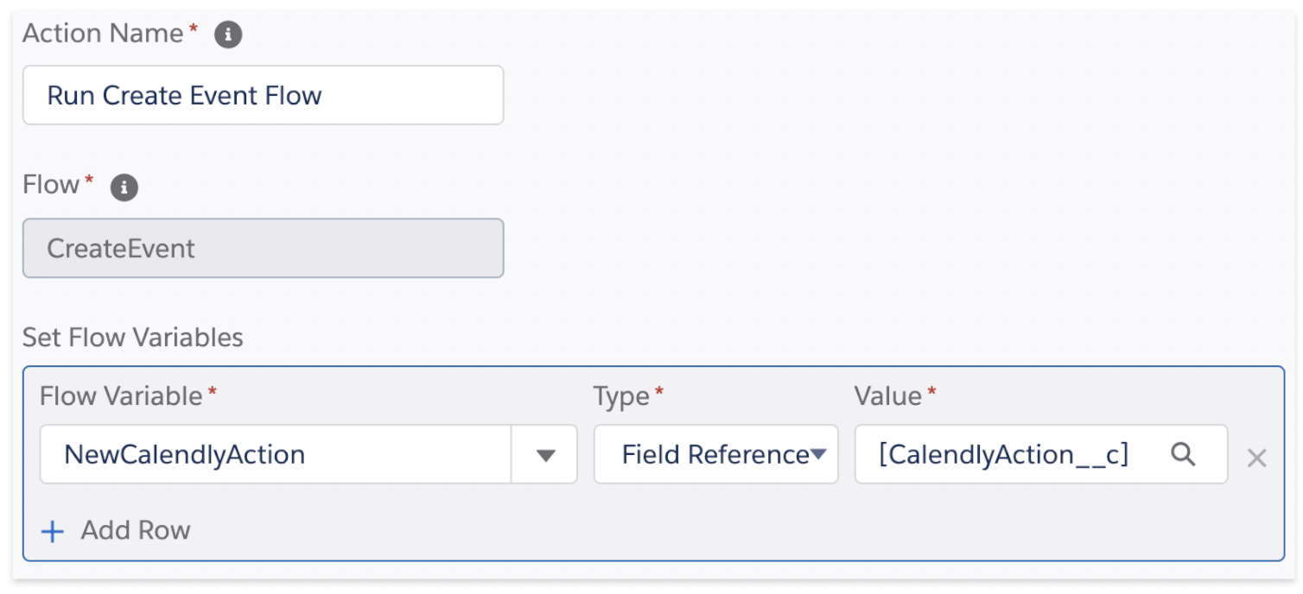Screen dimensions: 1303x594
Task: Click the plus icon next to Add Row
Action: [x=54, y=531]
